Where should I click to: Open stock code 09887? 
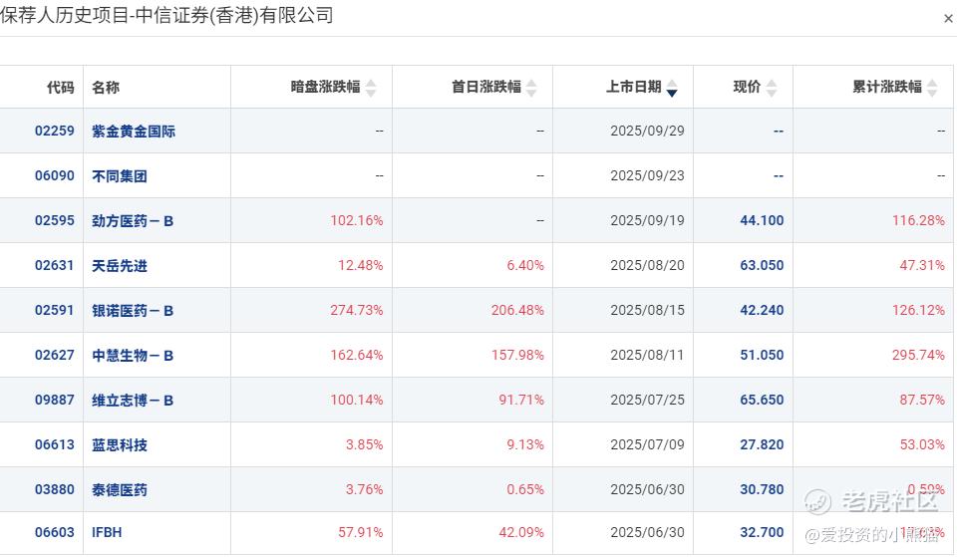point(54,400)
